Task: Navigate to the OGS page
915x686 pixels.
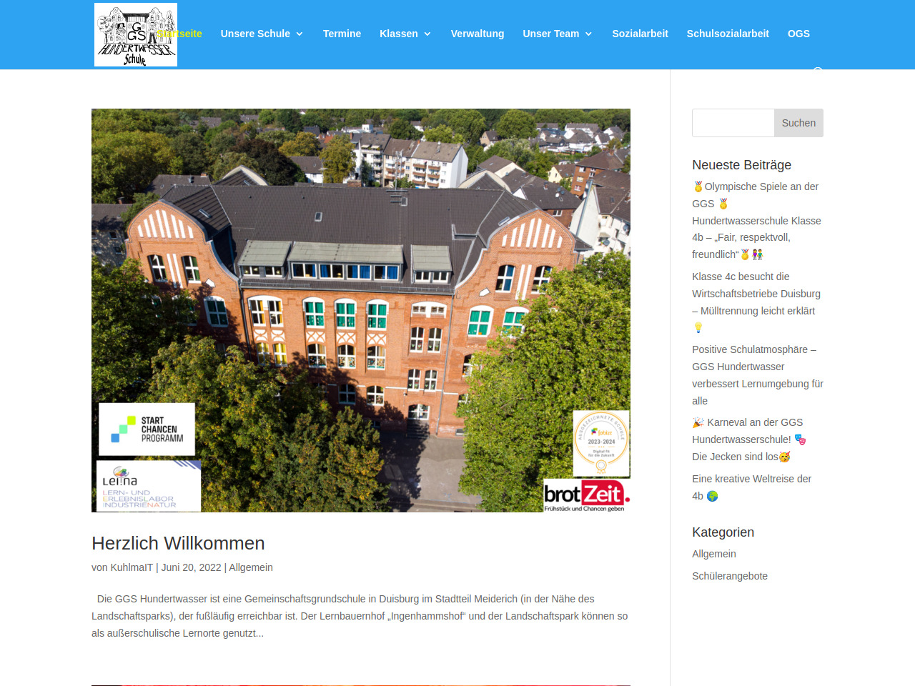Action: (x=798, y=34)
